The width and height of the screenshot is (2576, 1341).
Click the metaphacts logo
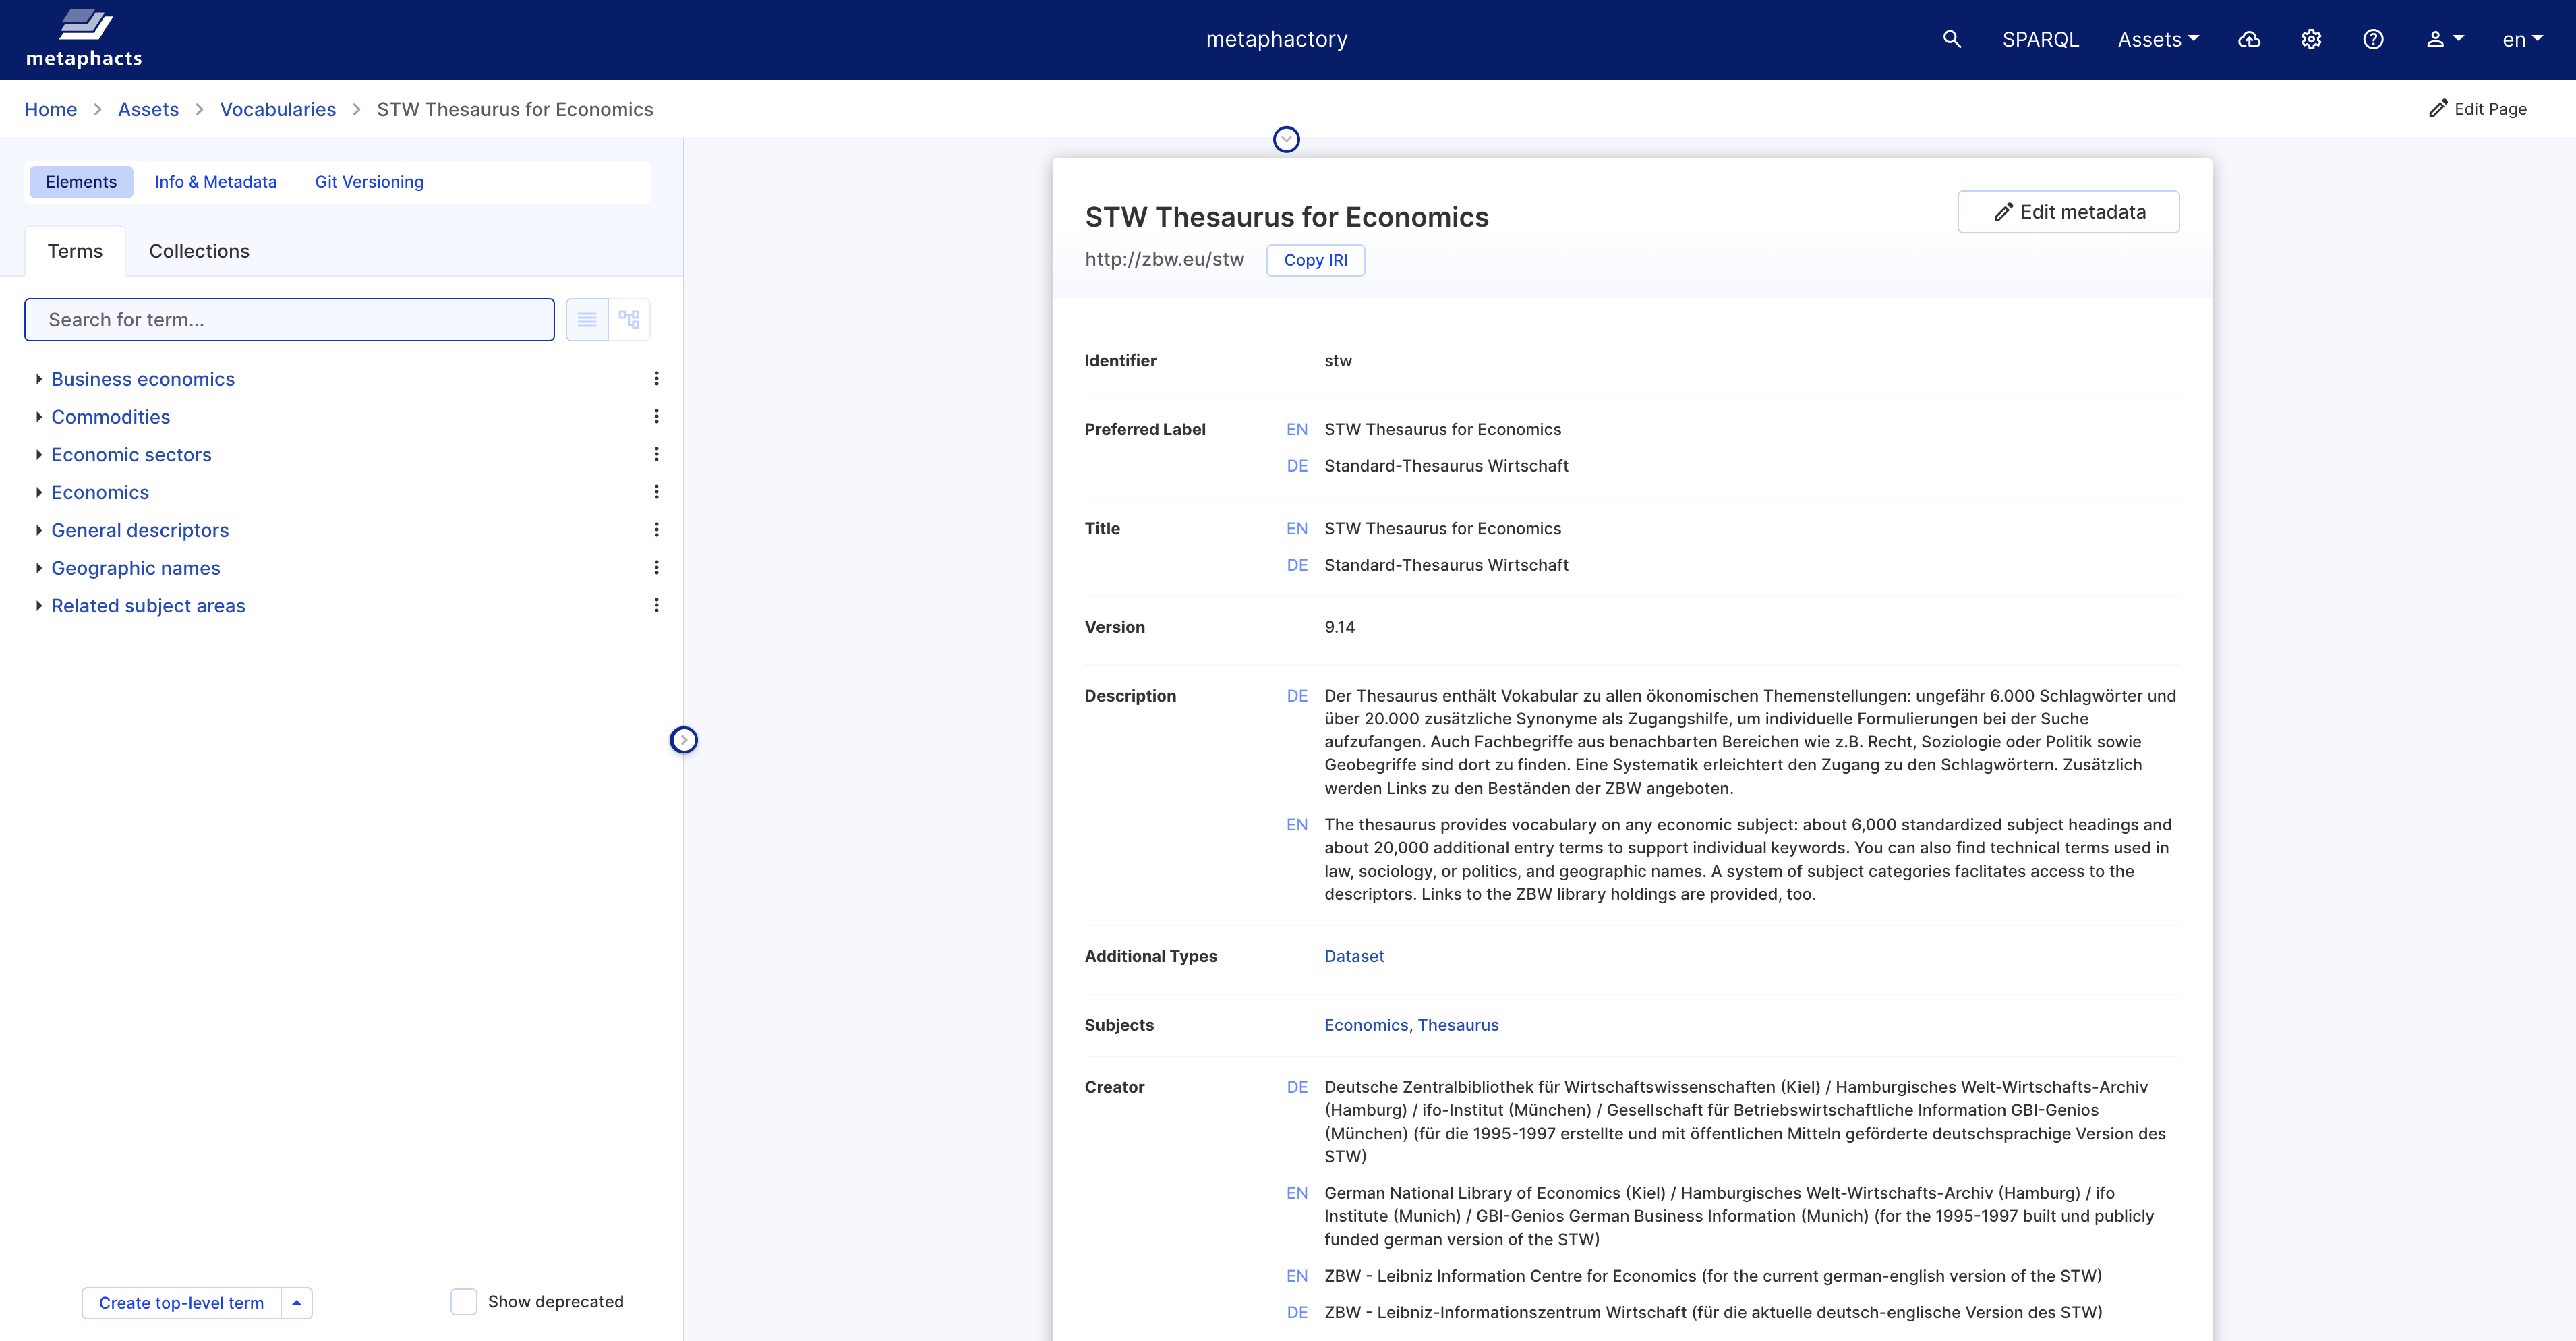click(84, 39)
